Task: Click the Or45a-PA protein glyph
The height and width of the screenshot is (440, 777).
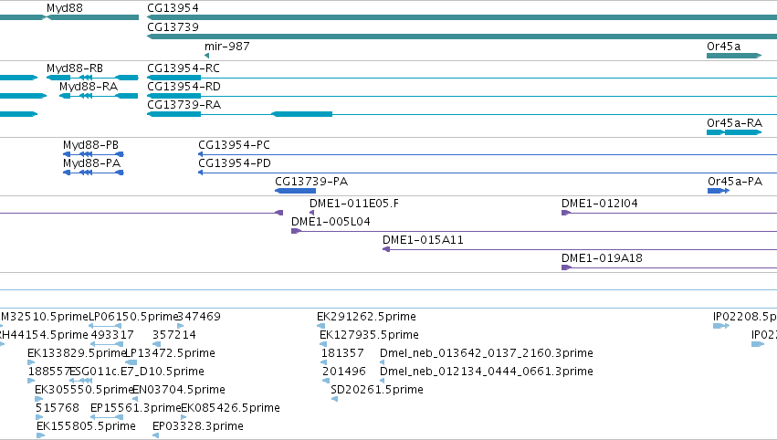Action: click(719, 191)
